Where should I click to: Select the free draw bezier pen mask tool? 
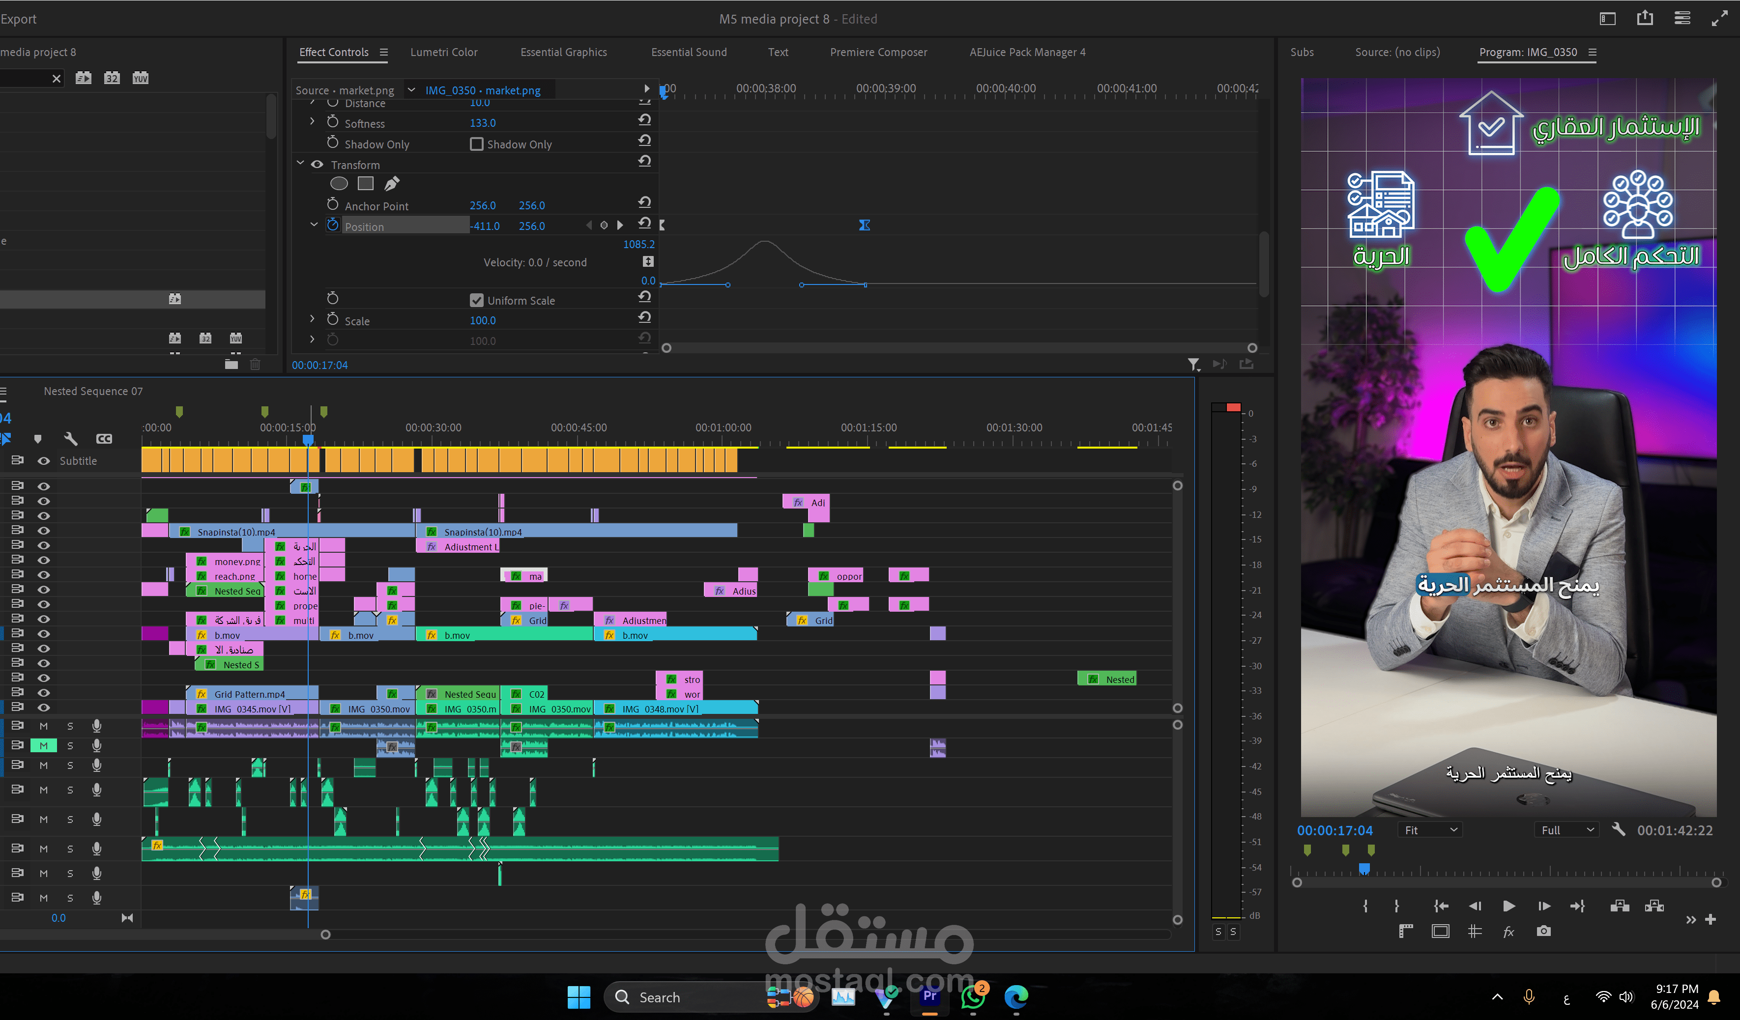click(x=391, y=184)
